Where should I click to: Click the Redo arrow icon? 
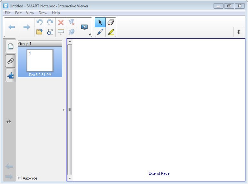click(50, 22)
